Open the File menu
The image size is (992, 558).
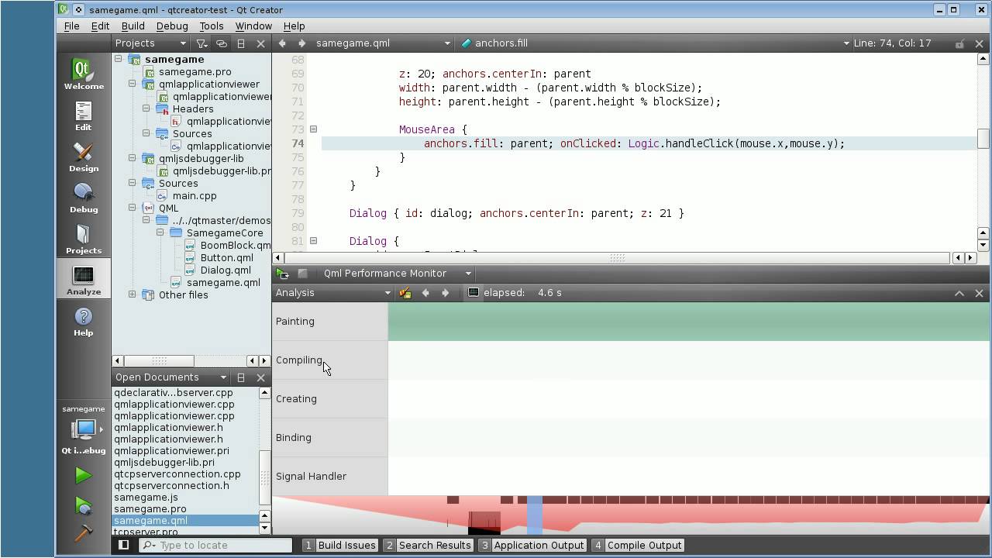pos(71,26)
